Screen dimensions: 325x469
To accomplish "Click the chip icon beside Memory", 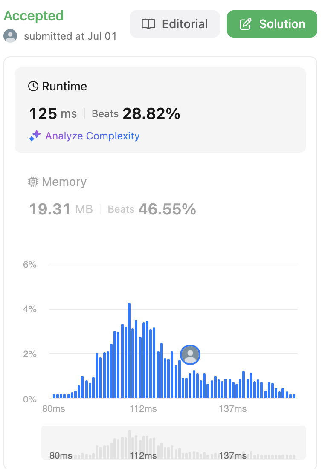I will point(33,182).
